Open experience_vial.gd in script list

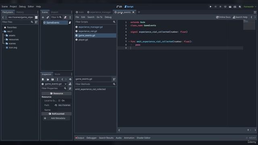88,31
